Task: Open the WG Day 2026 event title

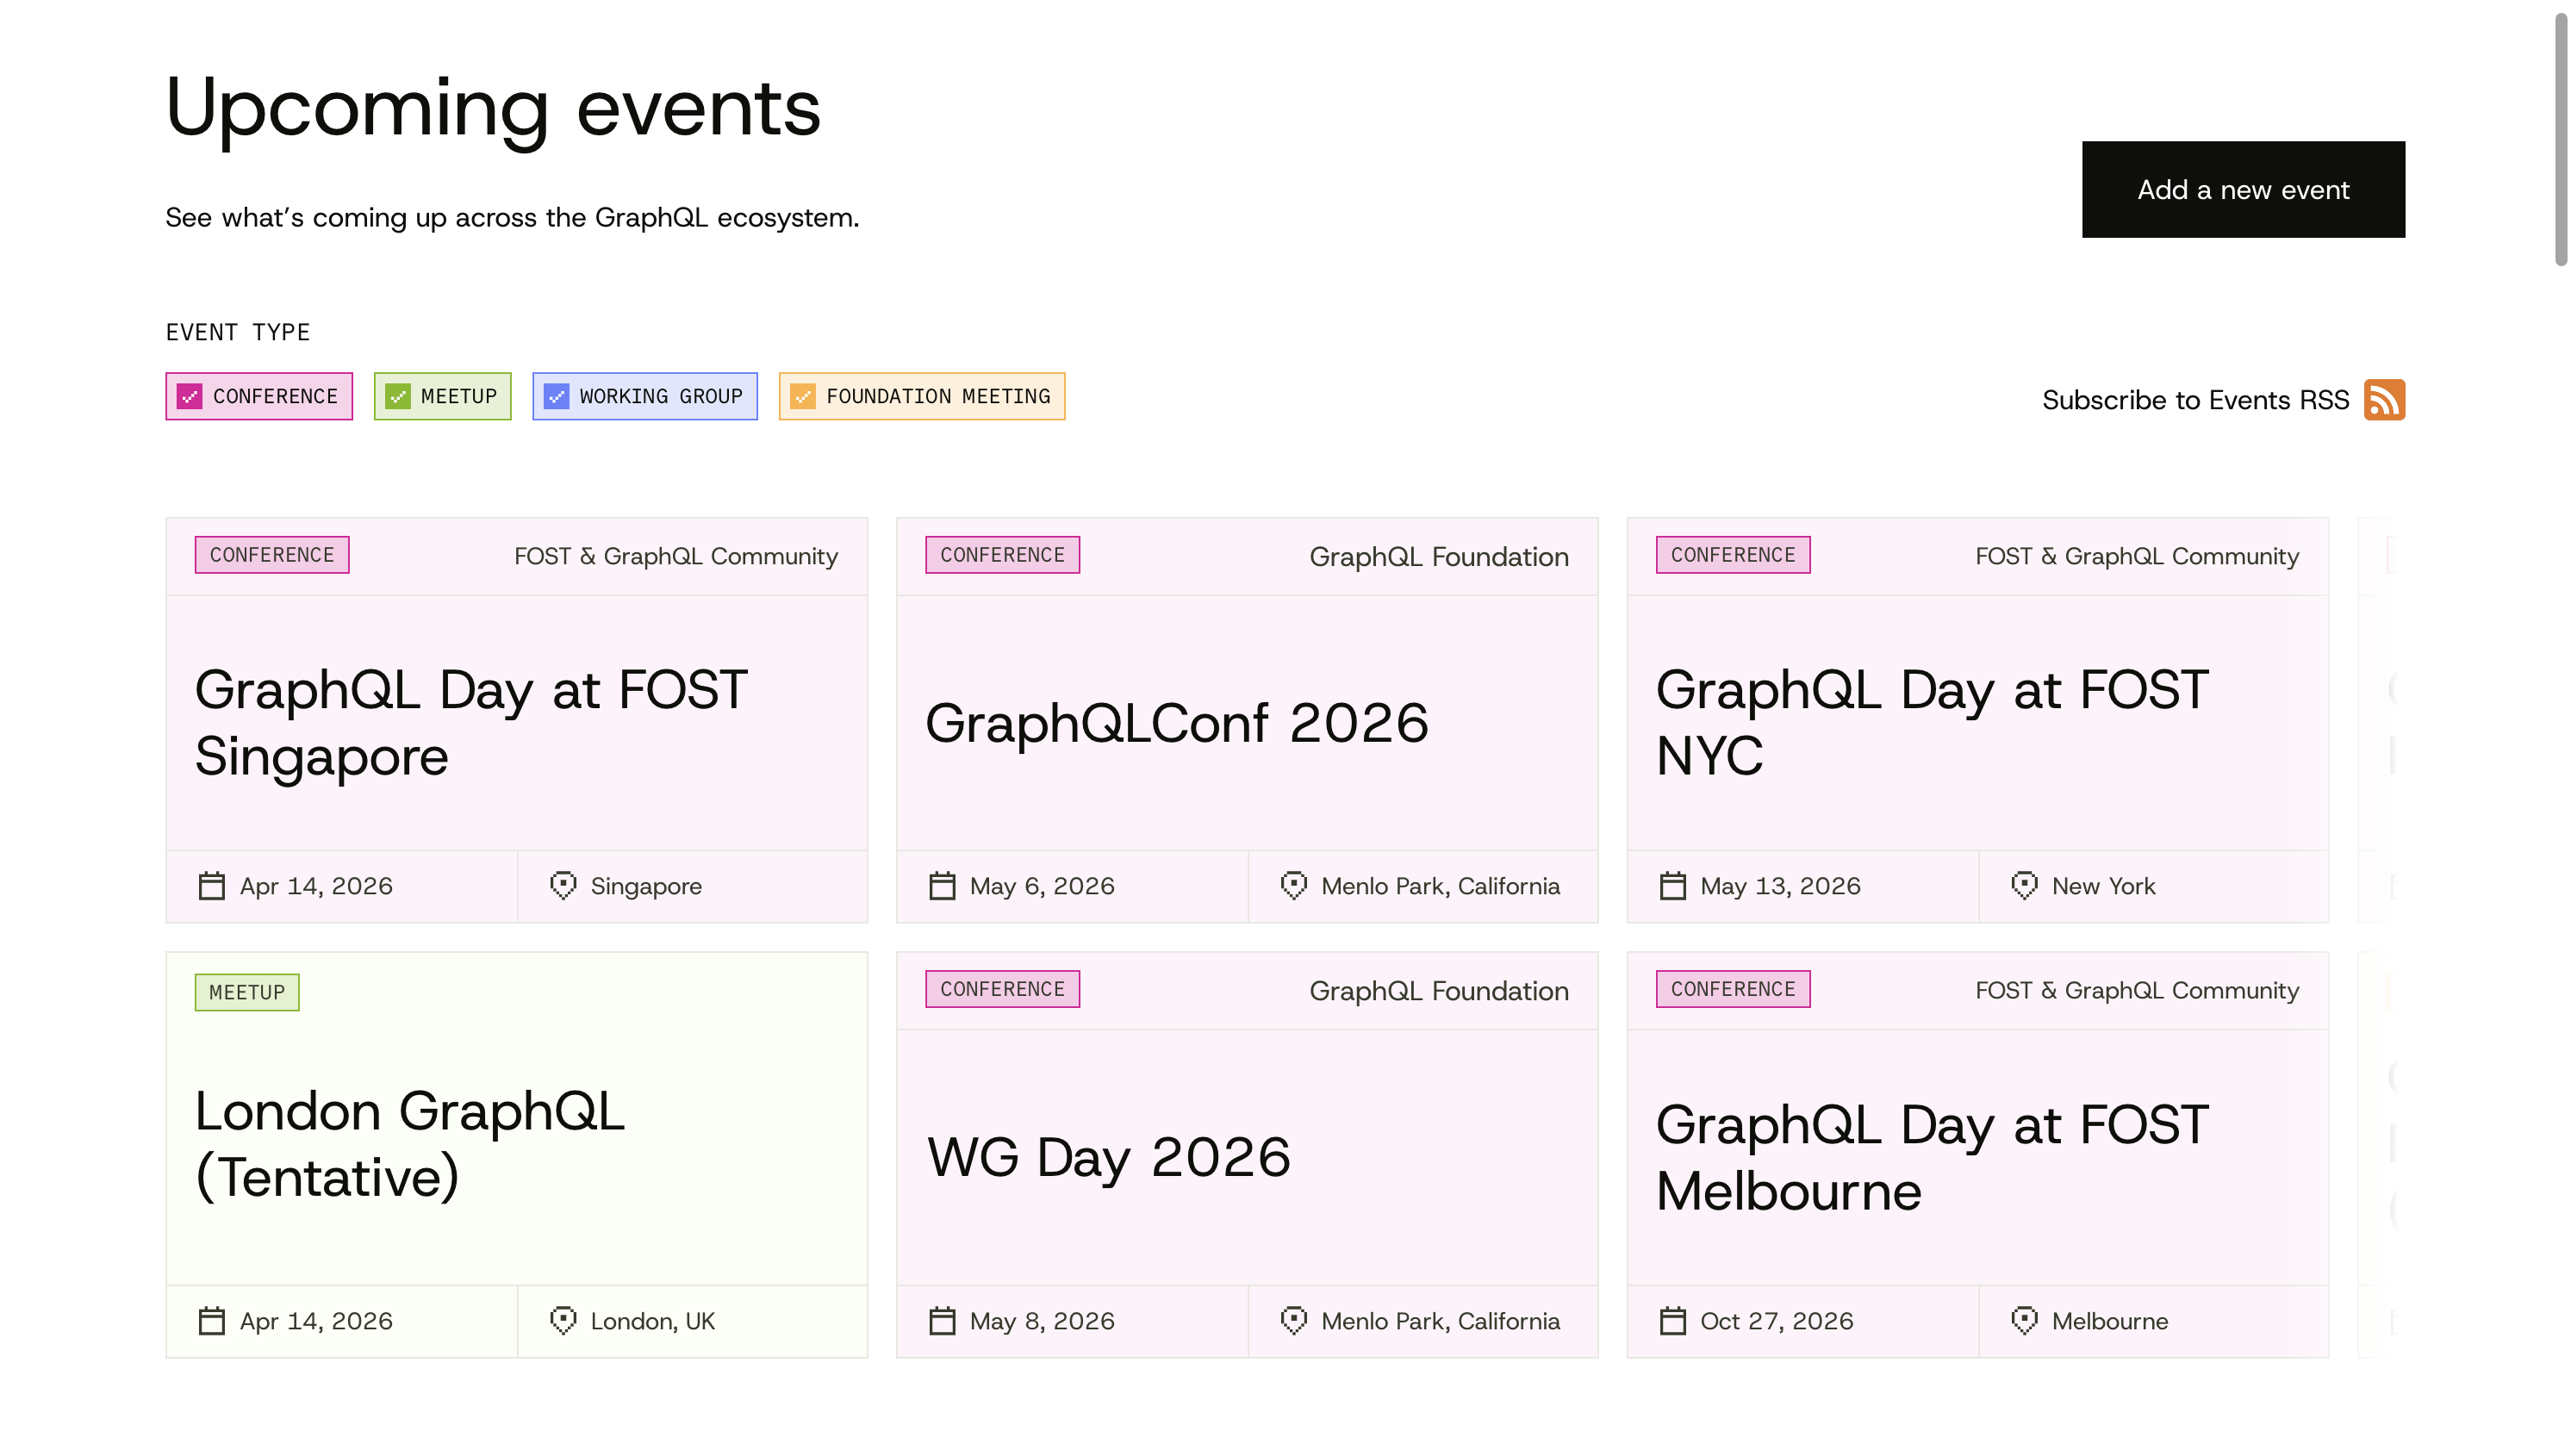Action: point(1108,1157)
